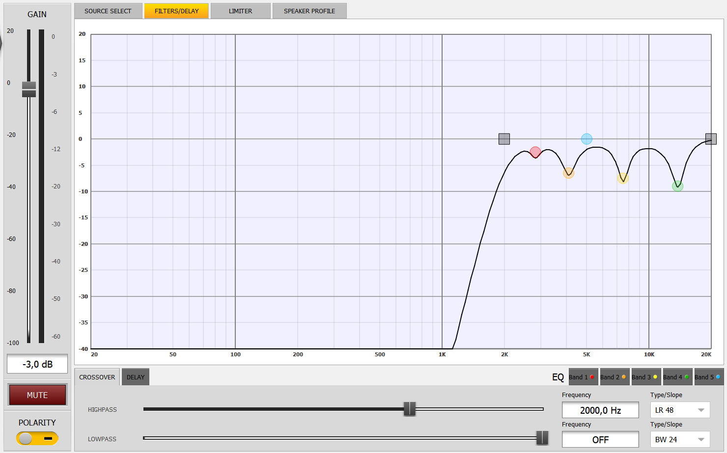
Task: Open the highpass LR 48 slope dropdown
Action: point(680,410)
